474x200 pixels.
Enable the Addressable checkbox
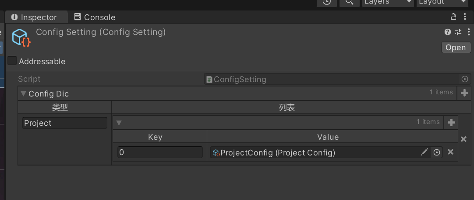12,61
